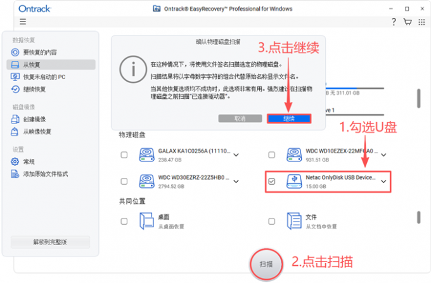
Task: Expand the WDC WD10EZEX disk chevron
Action: (383, 155)
